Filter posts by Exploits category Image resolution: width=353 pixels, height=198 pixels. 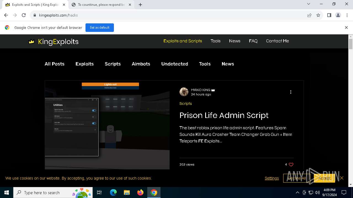[x=85, y=64]
